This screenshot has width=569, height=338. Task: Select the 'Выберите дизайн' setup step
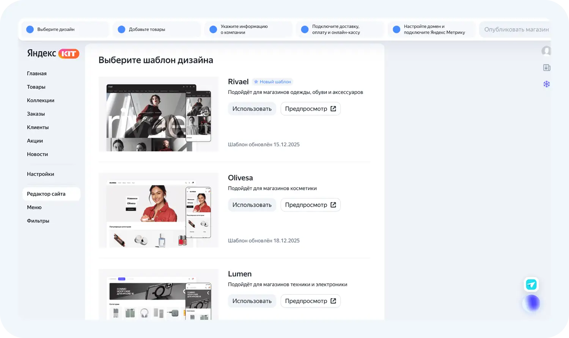[x=56, y=30]
